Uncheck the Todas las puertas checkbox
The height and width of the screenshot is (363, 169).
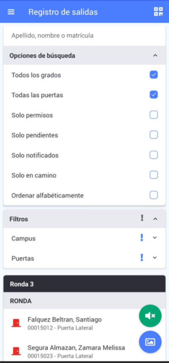click(x=154, y=95)
